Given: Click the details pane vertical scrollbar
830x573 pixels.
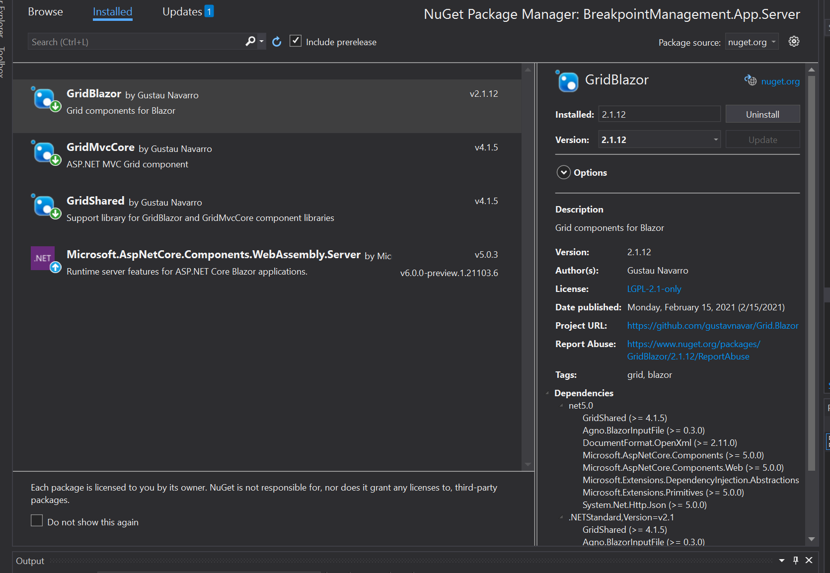Looking at the screenshot, I should pyautogui.click(x=812, y=273).
